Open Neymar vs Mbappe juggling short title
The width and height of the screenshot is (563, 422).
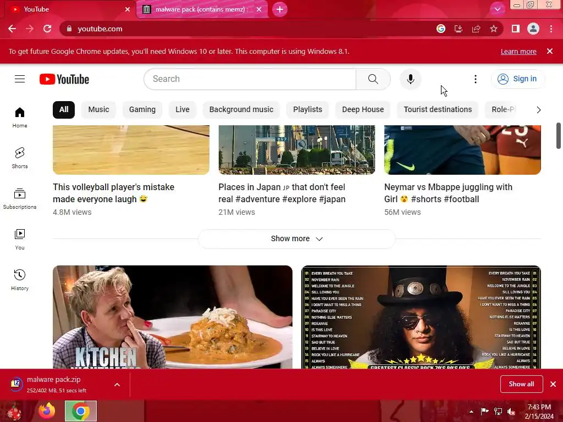coord(448,193)
